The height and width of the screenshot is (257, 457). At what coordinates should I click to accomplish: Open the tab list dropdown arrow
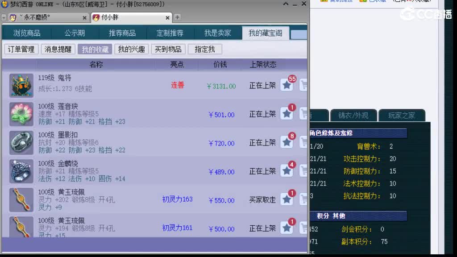(x=4, y=18)
